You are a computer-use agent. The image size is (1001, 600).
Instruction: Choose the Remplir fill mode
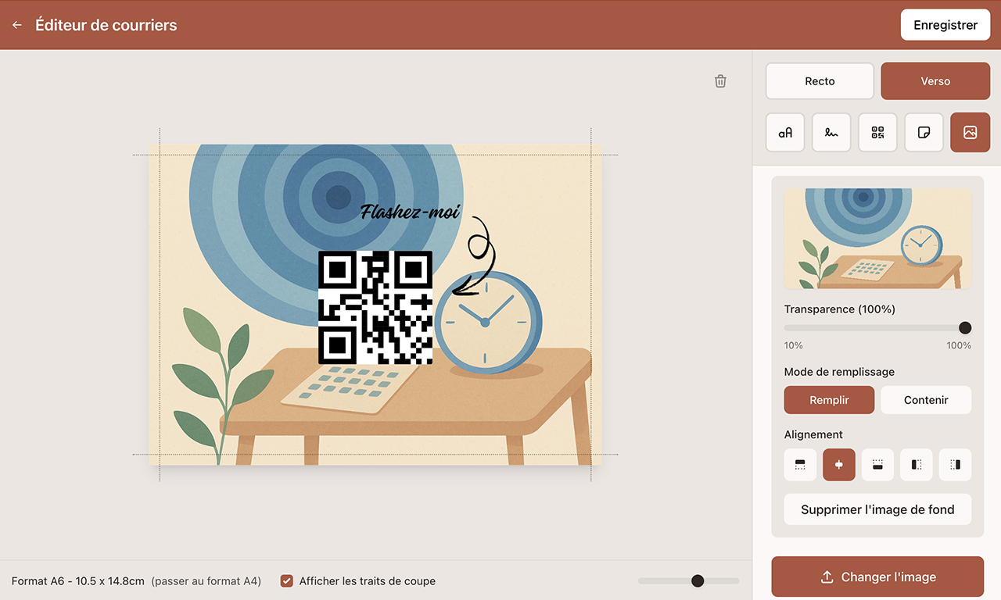[x=829, y=400]
